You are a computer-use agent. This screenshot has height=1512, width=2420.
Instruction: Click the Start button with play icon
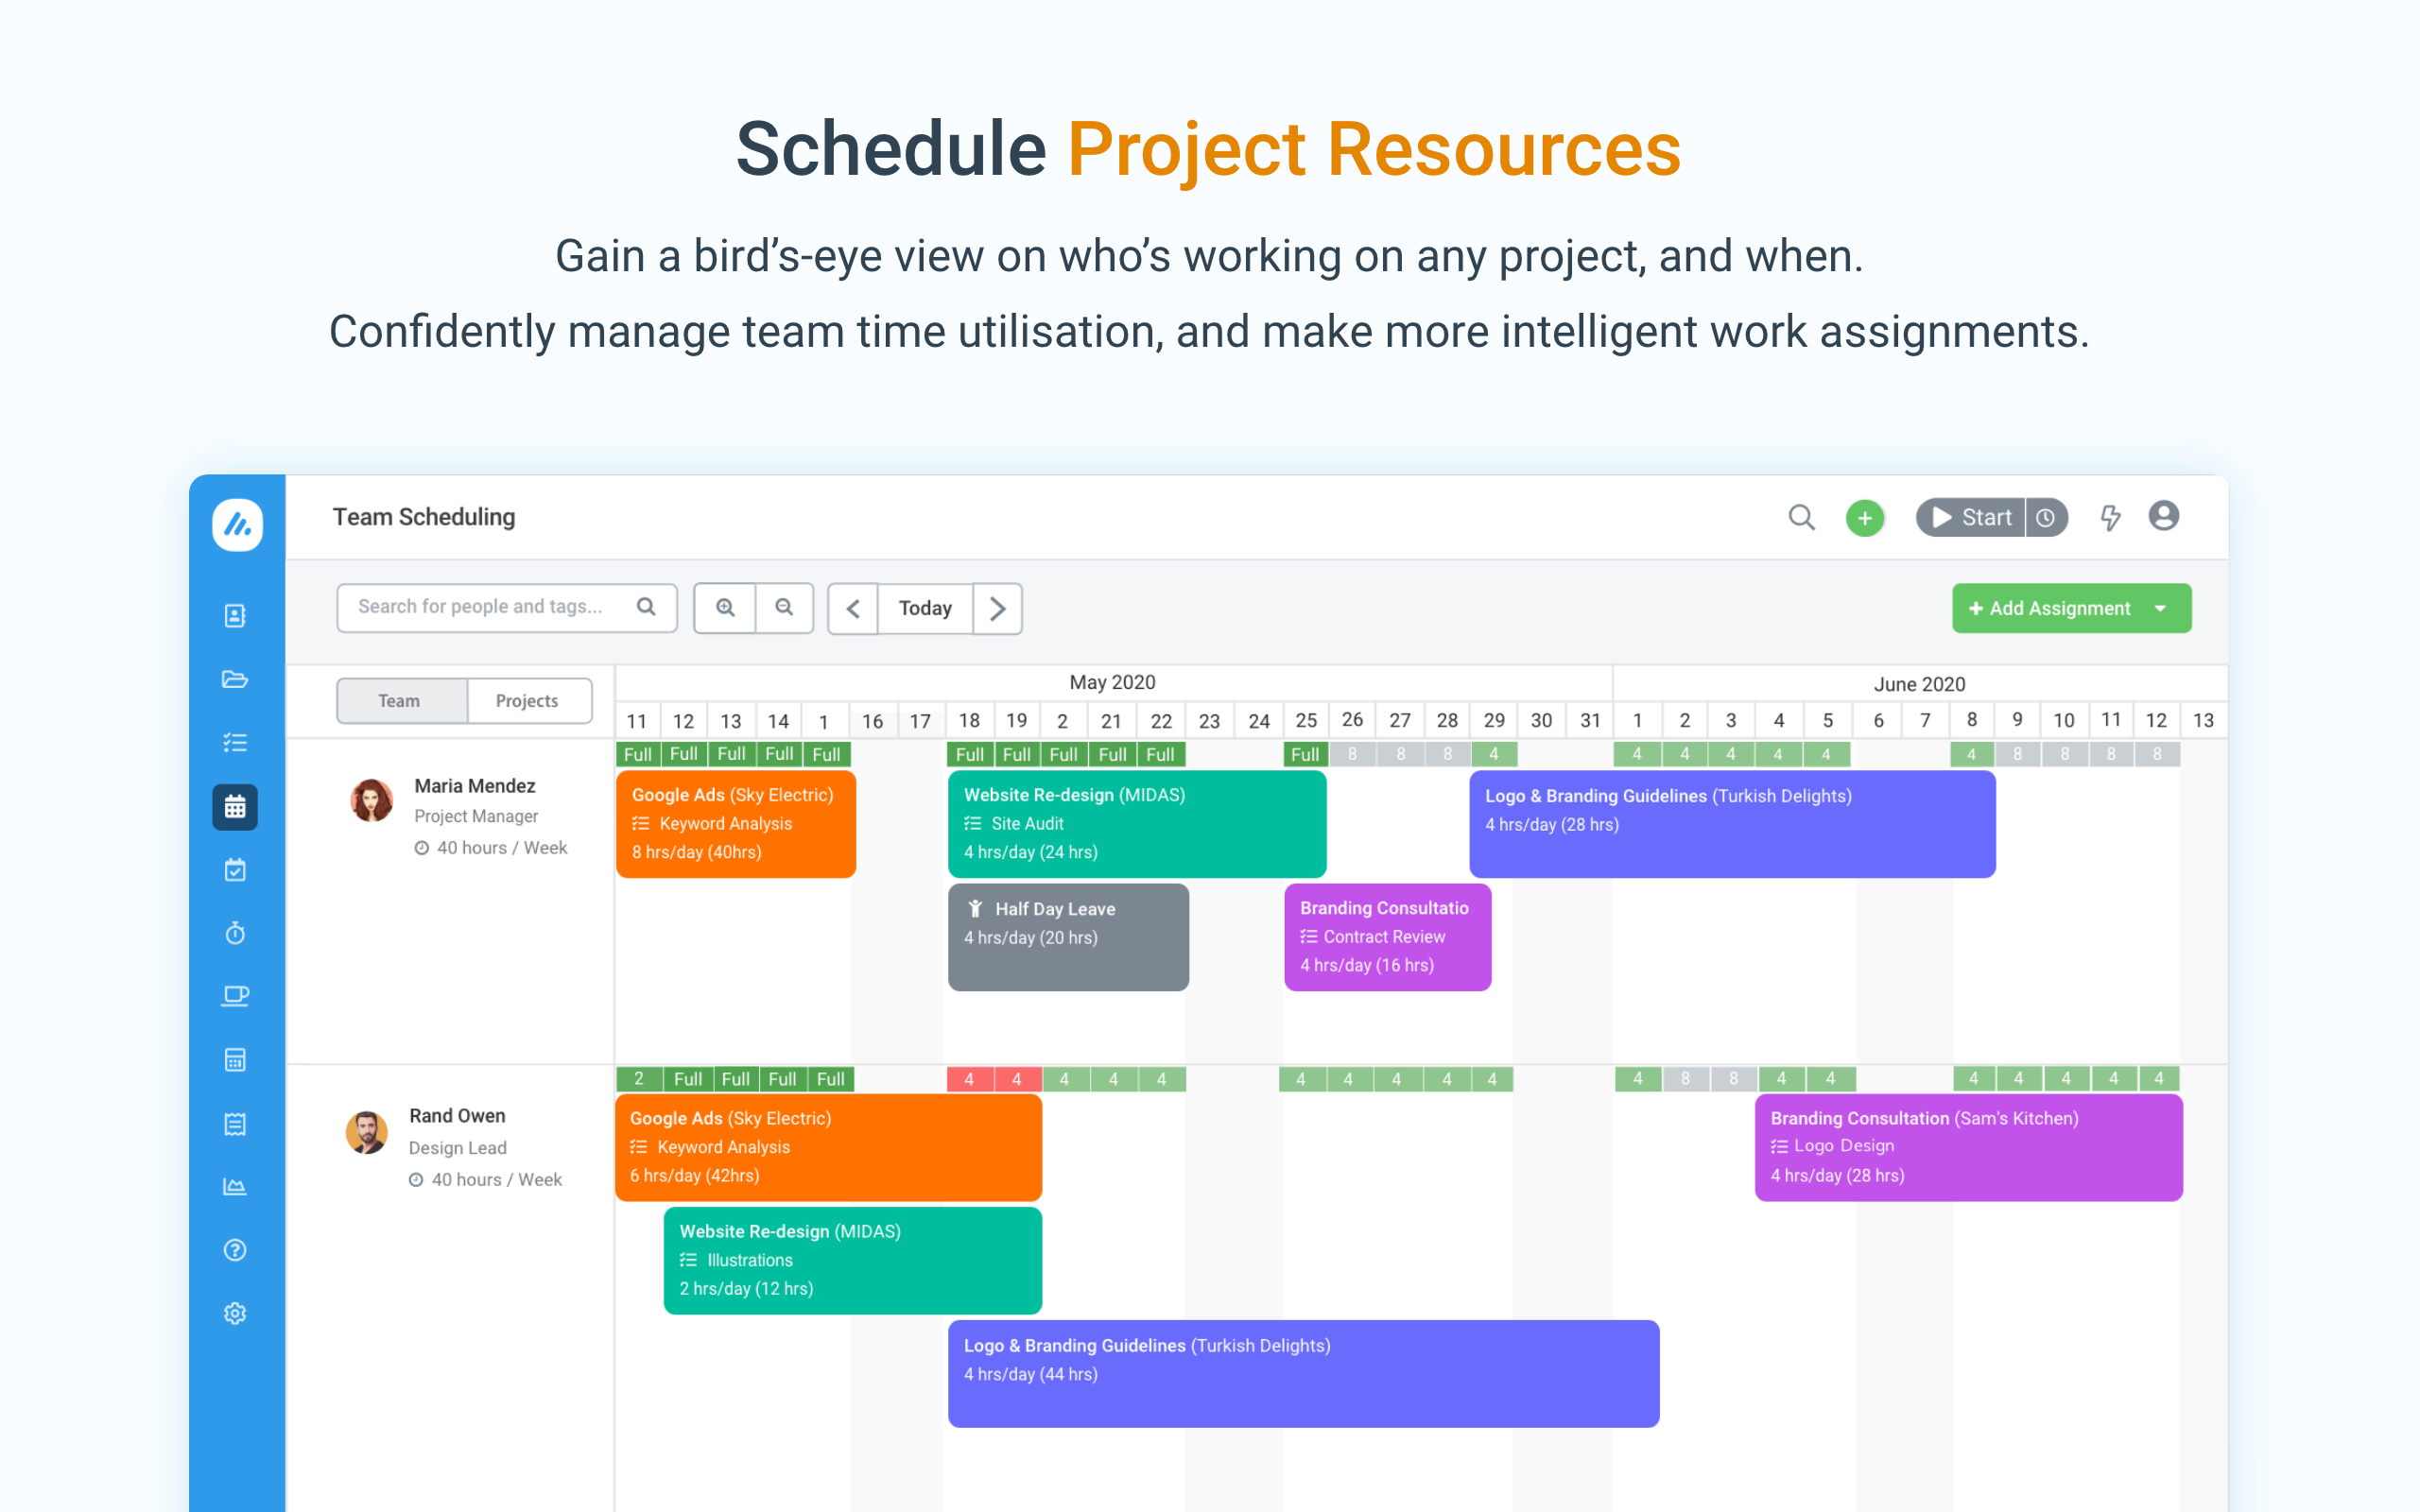click(1969, 517)
